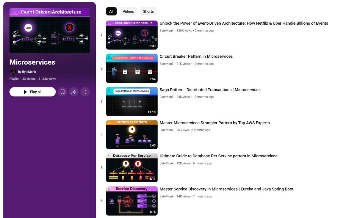
Task: Open 'Master Microservices Strangler Pattern' video
Action: pyautogui.click(x=214, y=123)
